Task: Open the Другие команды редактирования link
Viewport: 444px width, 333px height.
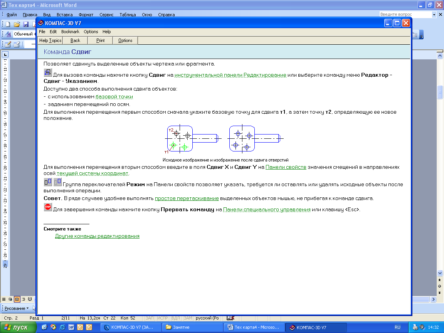Action: (97, 236)
